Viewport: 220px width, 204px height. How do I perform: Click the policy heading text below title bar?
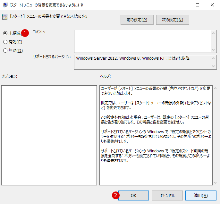(x=48, y=16)
